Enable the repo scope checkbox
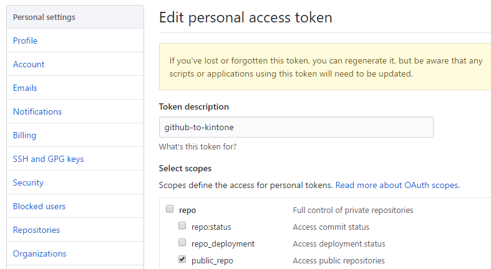Image resolution: width=491 pixels, height=269 pixels. 170,210
